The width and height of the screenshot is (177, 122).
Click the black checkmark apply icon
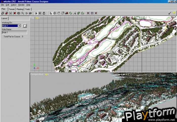click(x=170, y=13)
